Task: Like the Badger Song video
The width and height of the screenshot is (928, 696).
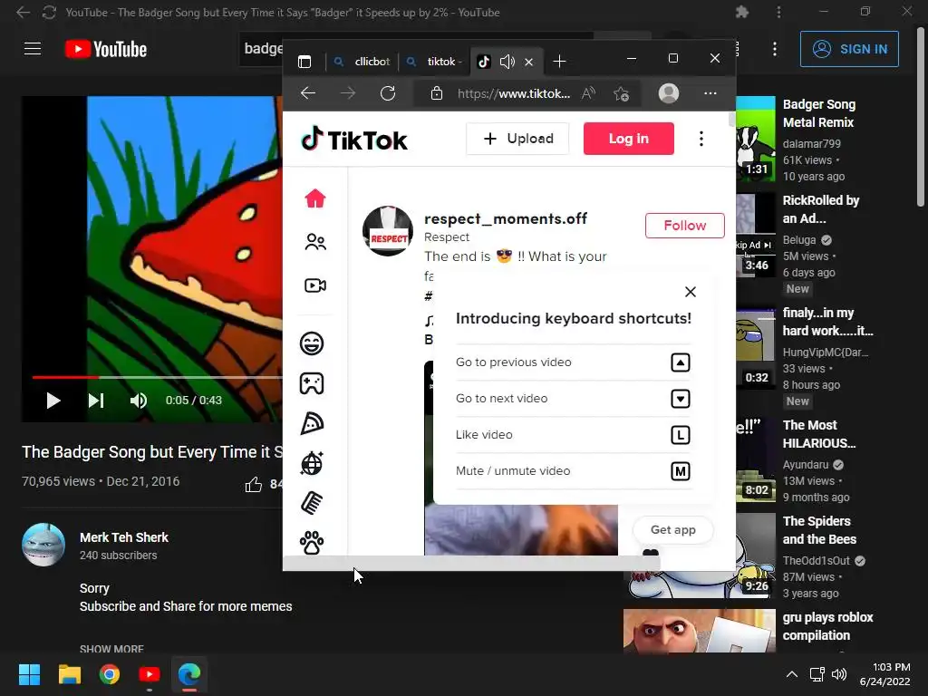Action: click(254, 484)
